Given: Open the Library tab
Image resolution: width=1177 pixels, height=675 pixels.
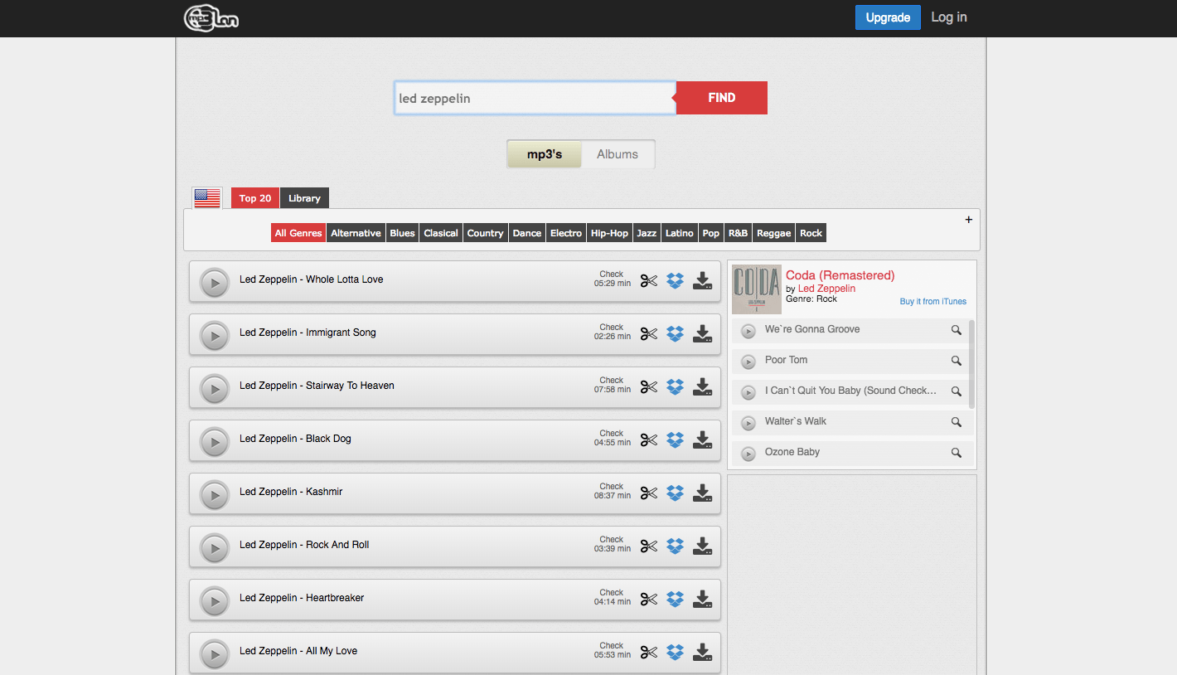Looking at the screenshot, I should tap(304, 198).
